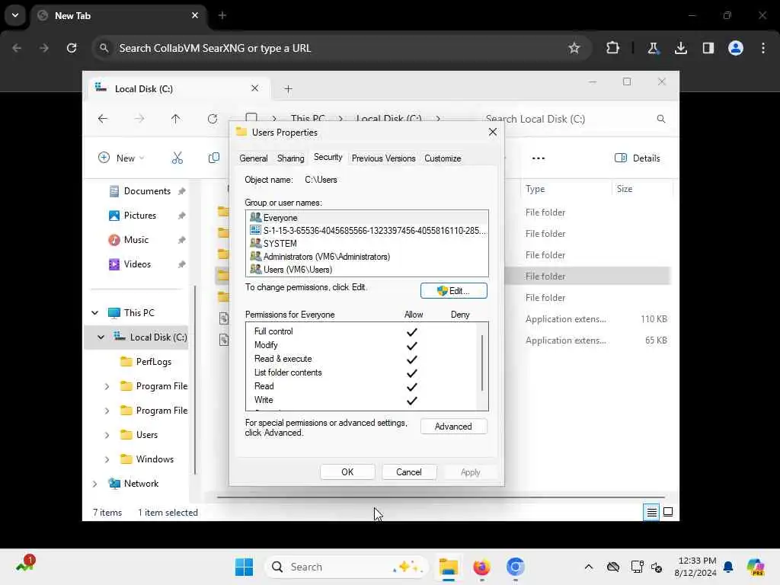The image size is (780, 585).
Task: Select Administrators (VM6\Administrators) entry
Action: (366, 256)
